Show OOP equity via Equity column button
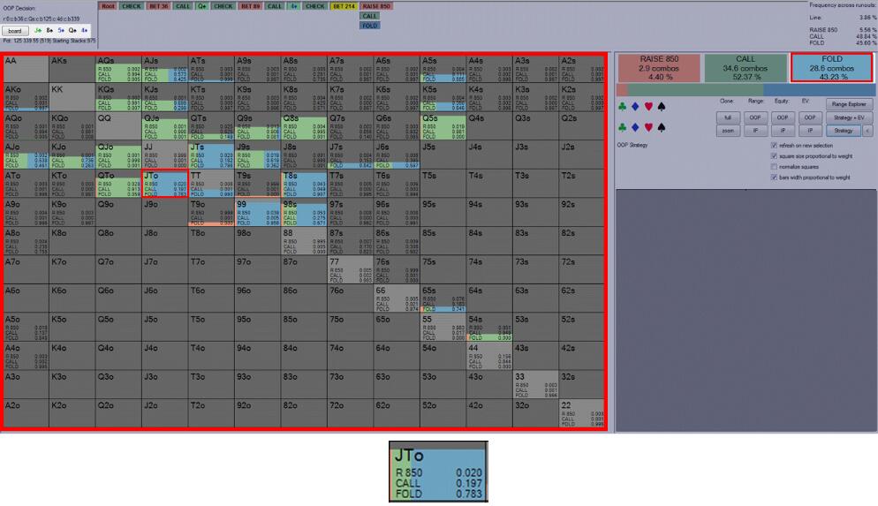The image size is (878, 506). [783, 117]
